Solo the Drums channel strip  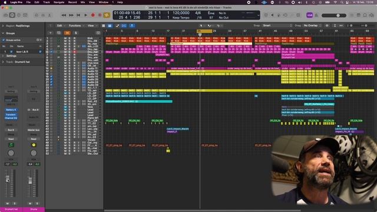click(37, 203)
